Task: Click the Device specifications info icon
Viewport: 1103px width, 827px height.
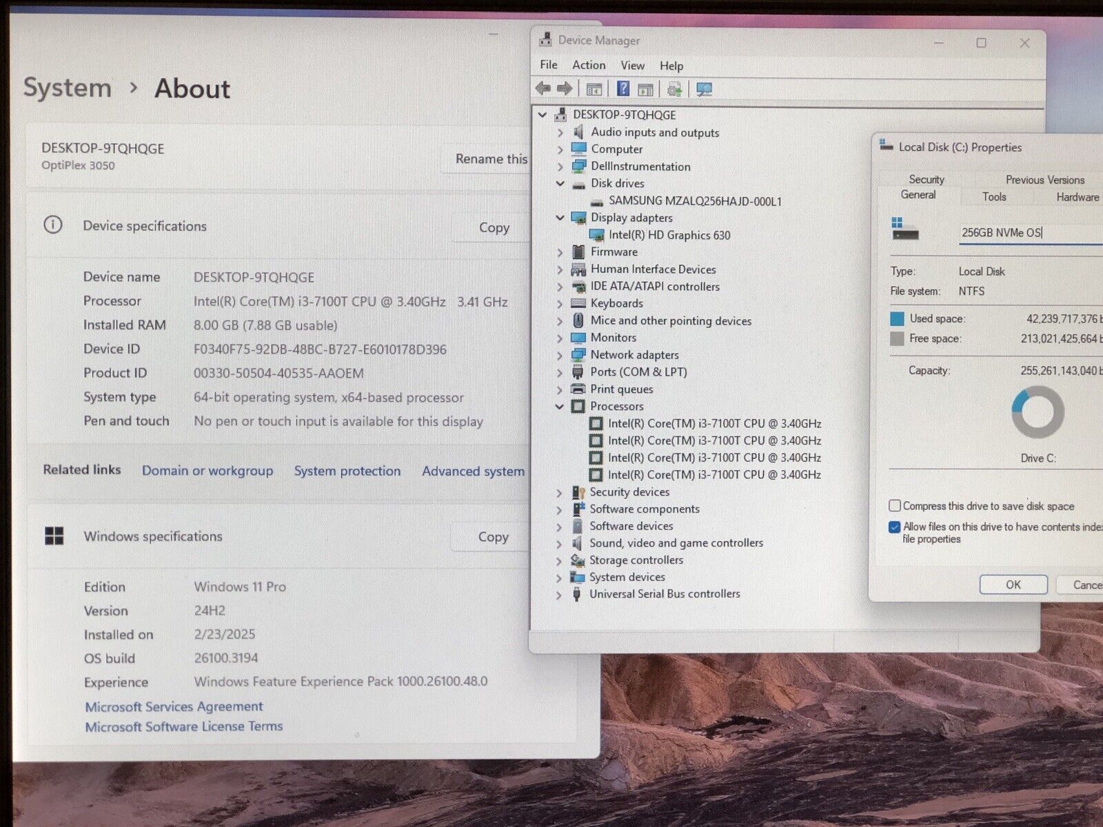Action: [x=52, y=225]
